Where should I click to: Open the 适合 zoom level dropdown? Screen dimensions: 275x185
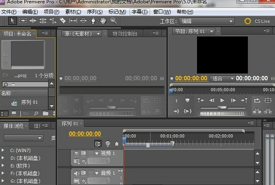(222, 78)
